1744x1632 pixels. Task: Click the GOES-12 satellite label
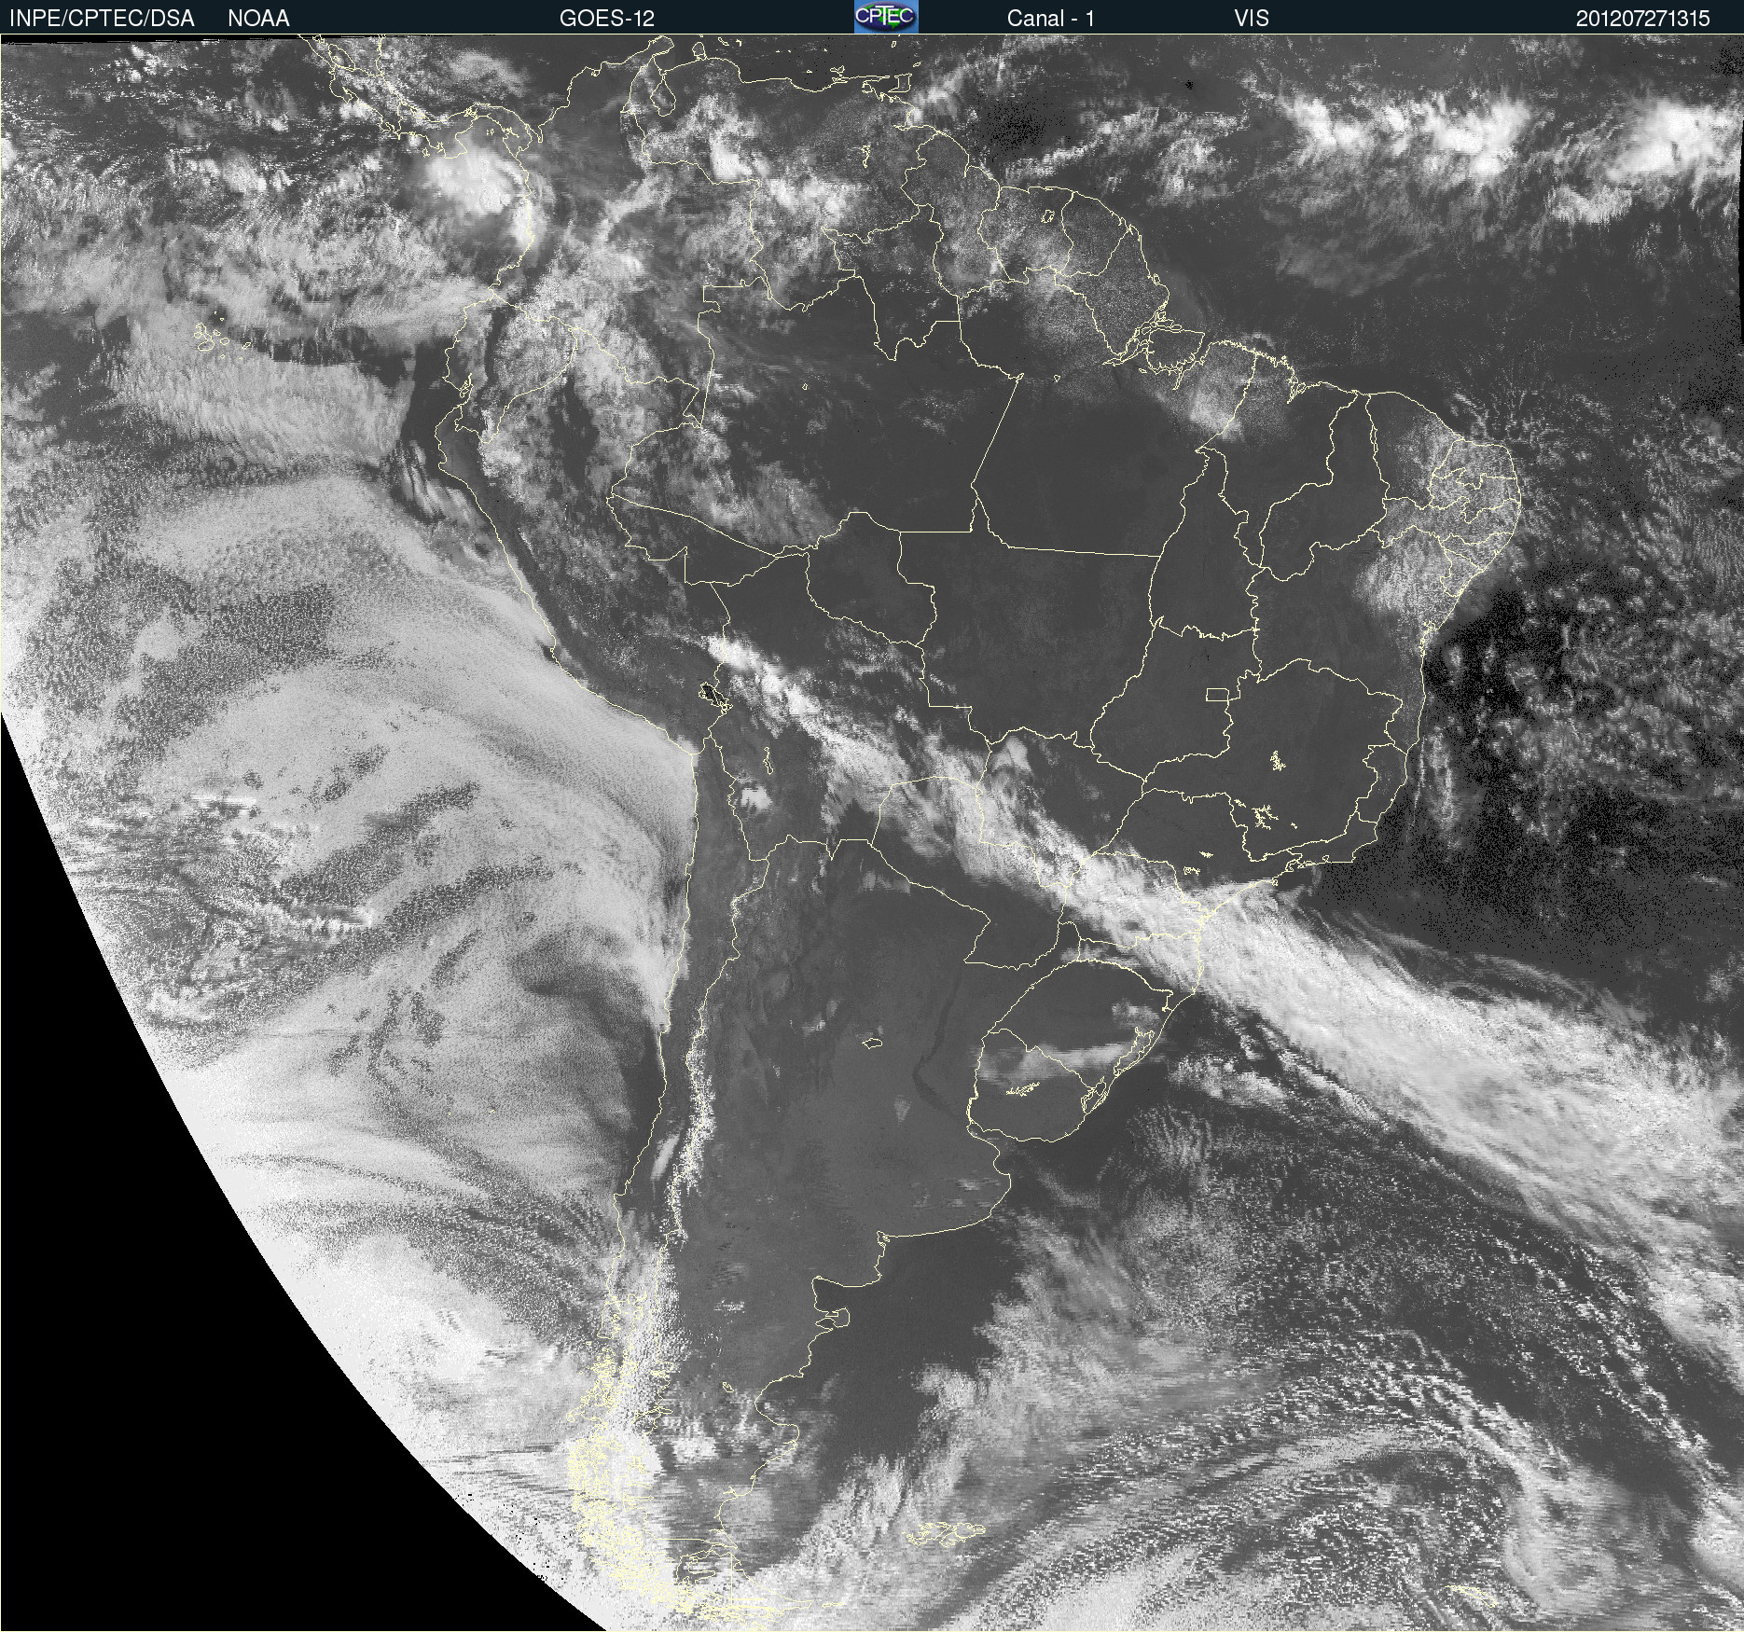(606, 18)
